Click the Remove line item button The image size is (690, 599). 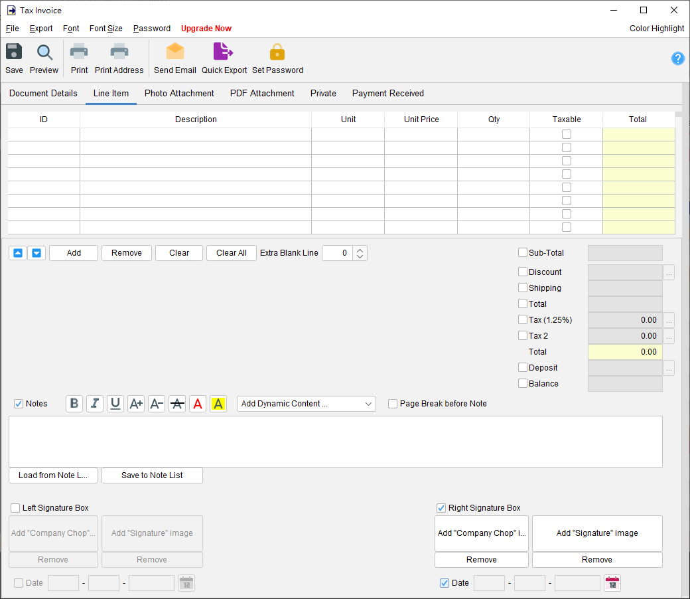(x=126, y=253)
